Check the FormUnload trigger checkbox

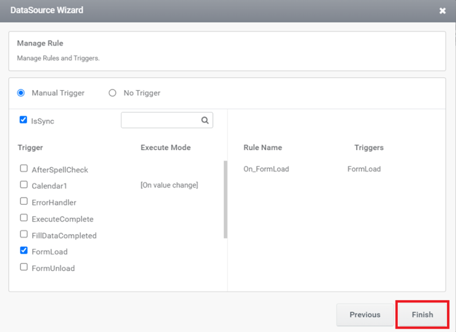tap(24, 267)
